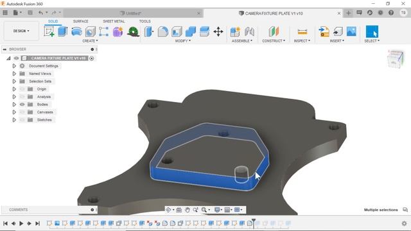Click the Combine tool icon

tap(191, 31)
